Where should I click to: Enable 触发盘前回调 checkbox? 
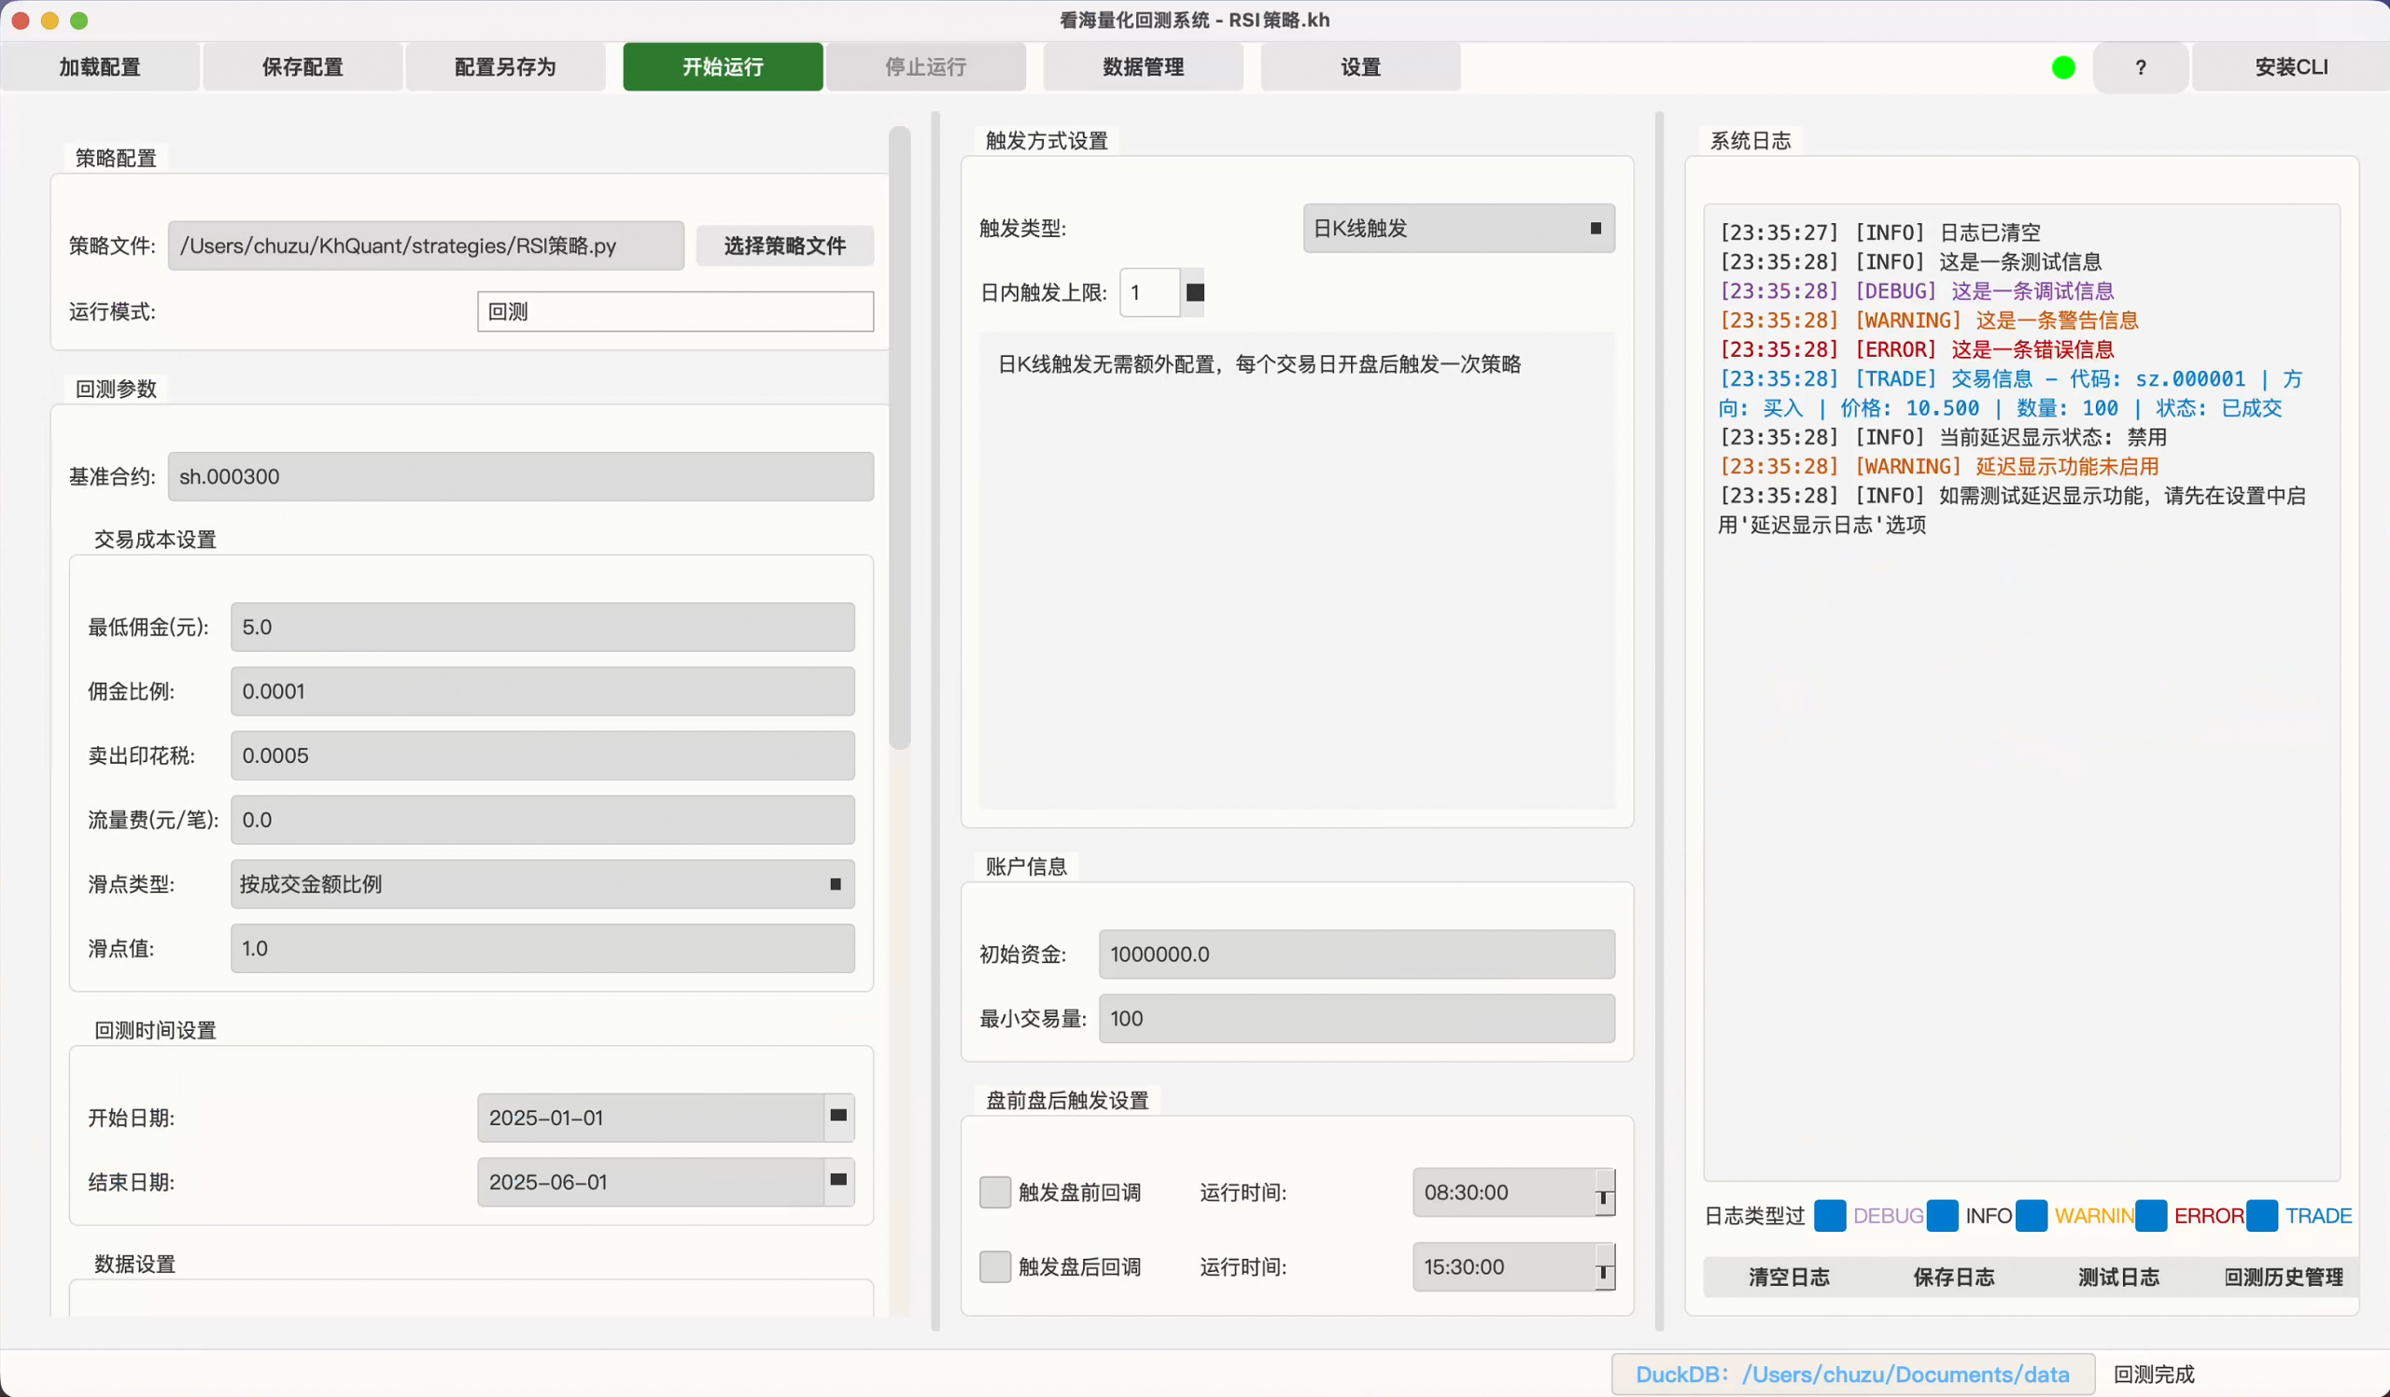(x=995, y=1192)
